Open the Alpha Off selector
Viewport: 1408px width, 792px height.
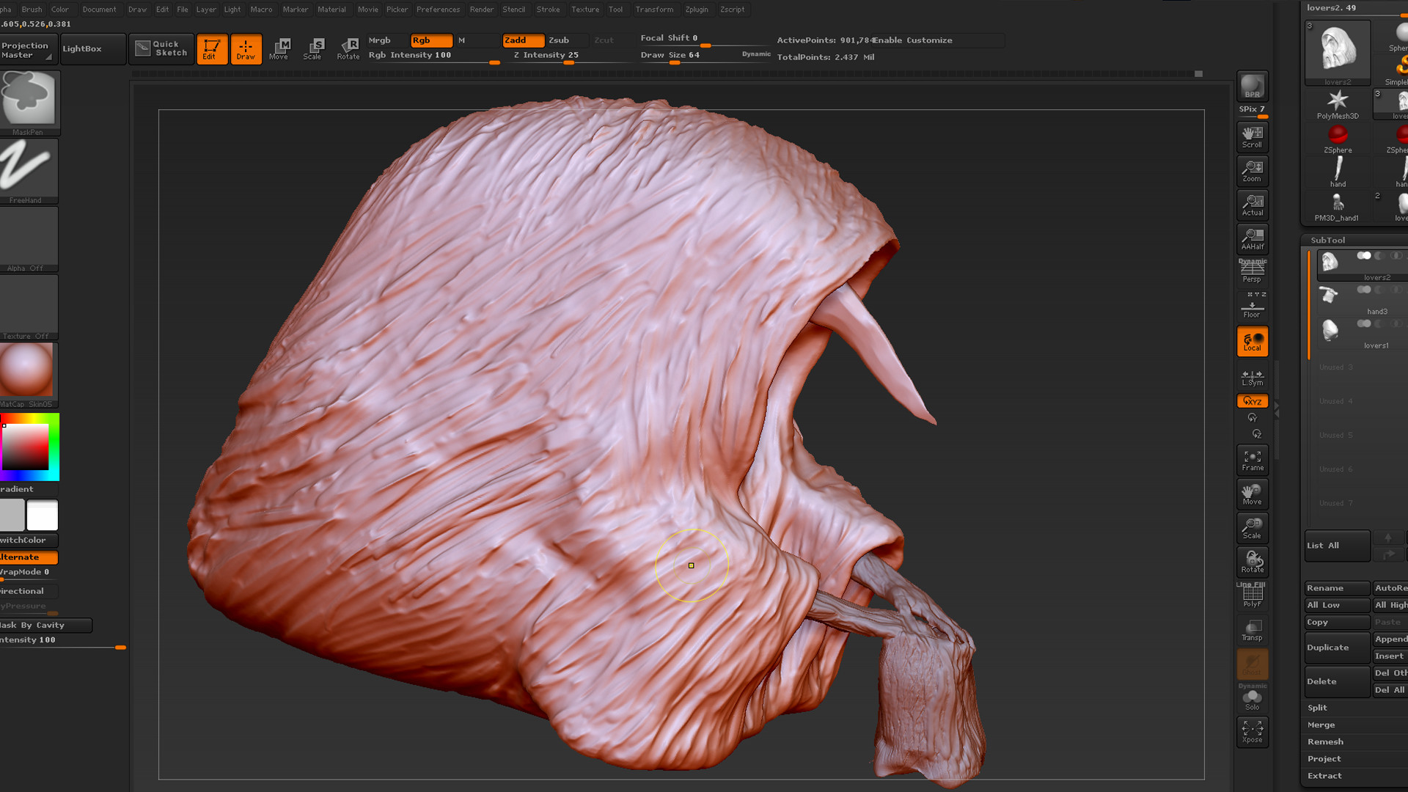click(x=29, y=239)
